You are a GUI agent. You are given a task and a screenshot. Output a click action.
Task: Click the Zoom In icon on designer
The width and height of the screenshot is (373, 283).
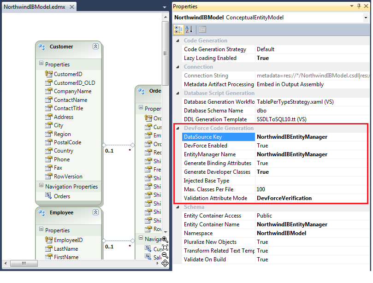(165, 240)
